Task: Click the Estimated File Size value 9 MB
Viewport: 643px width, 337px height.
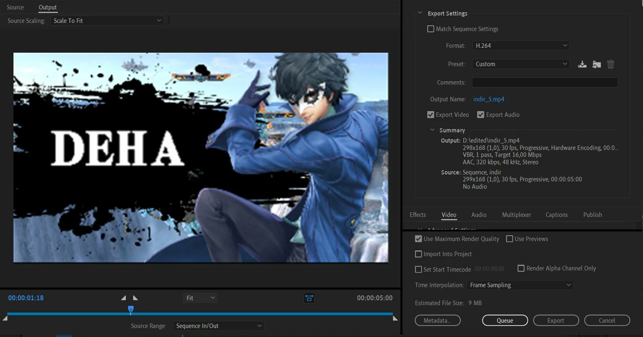Action: pos(475,303)
